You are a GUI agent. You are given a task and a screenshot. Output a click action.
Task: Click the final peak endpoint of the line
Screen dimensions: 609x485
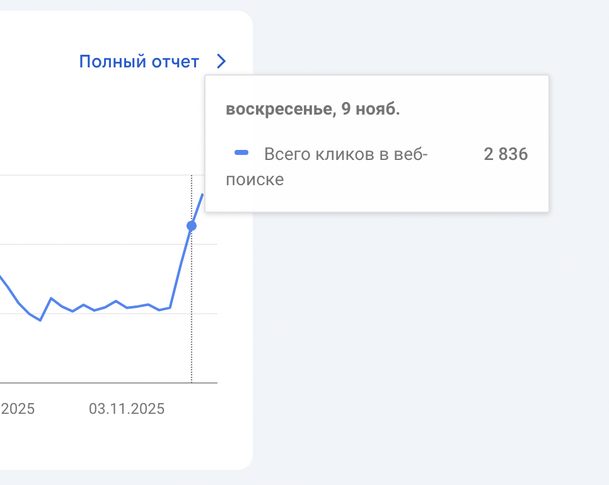203,195
